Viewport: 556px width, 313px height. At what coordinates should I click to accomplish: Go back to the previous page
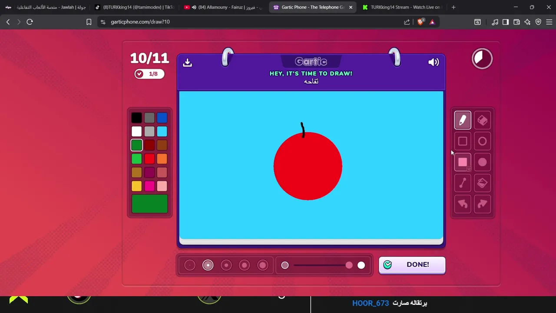click(x=8, y=22)
